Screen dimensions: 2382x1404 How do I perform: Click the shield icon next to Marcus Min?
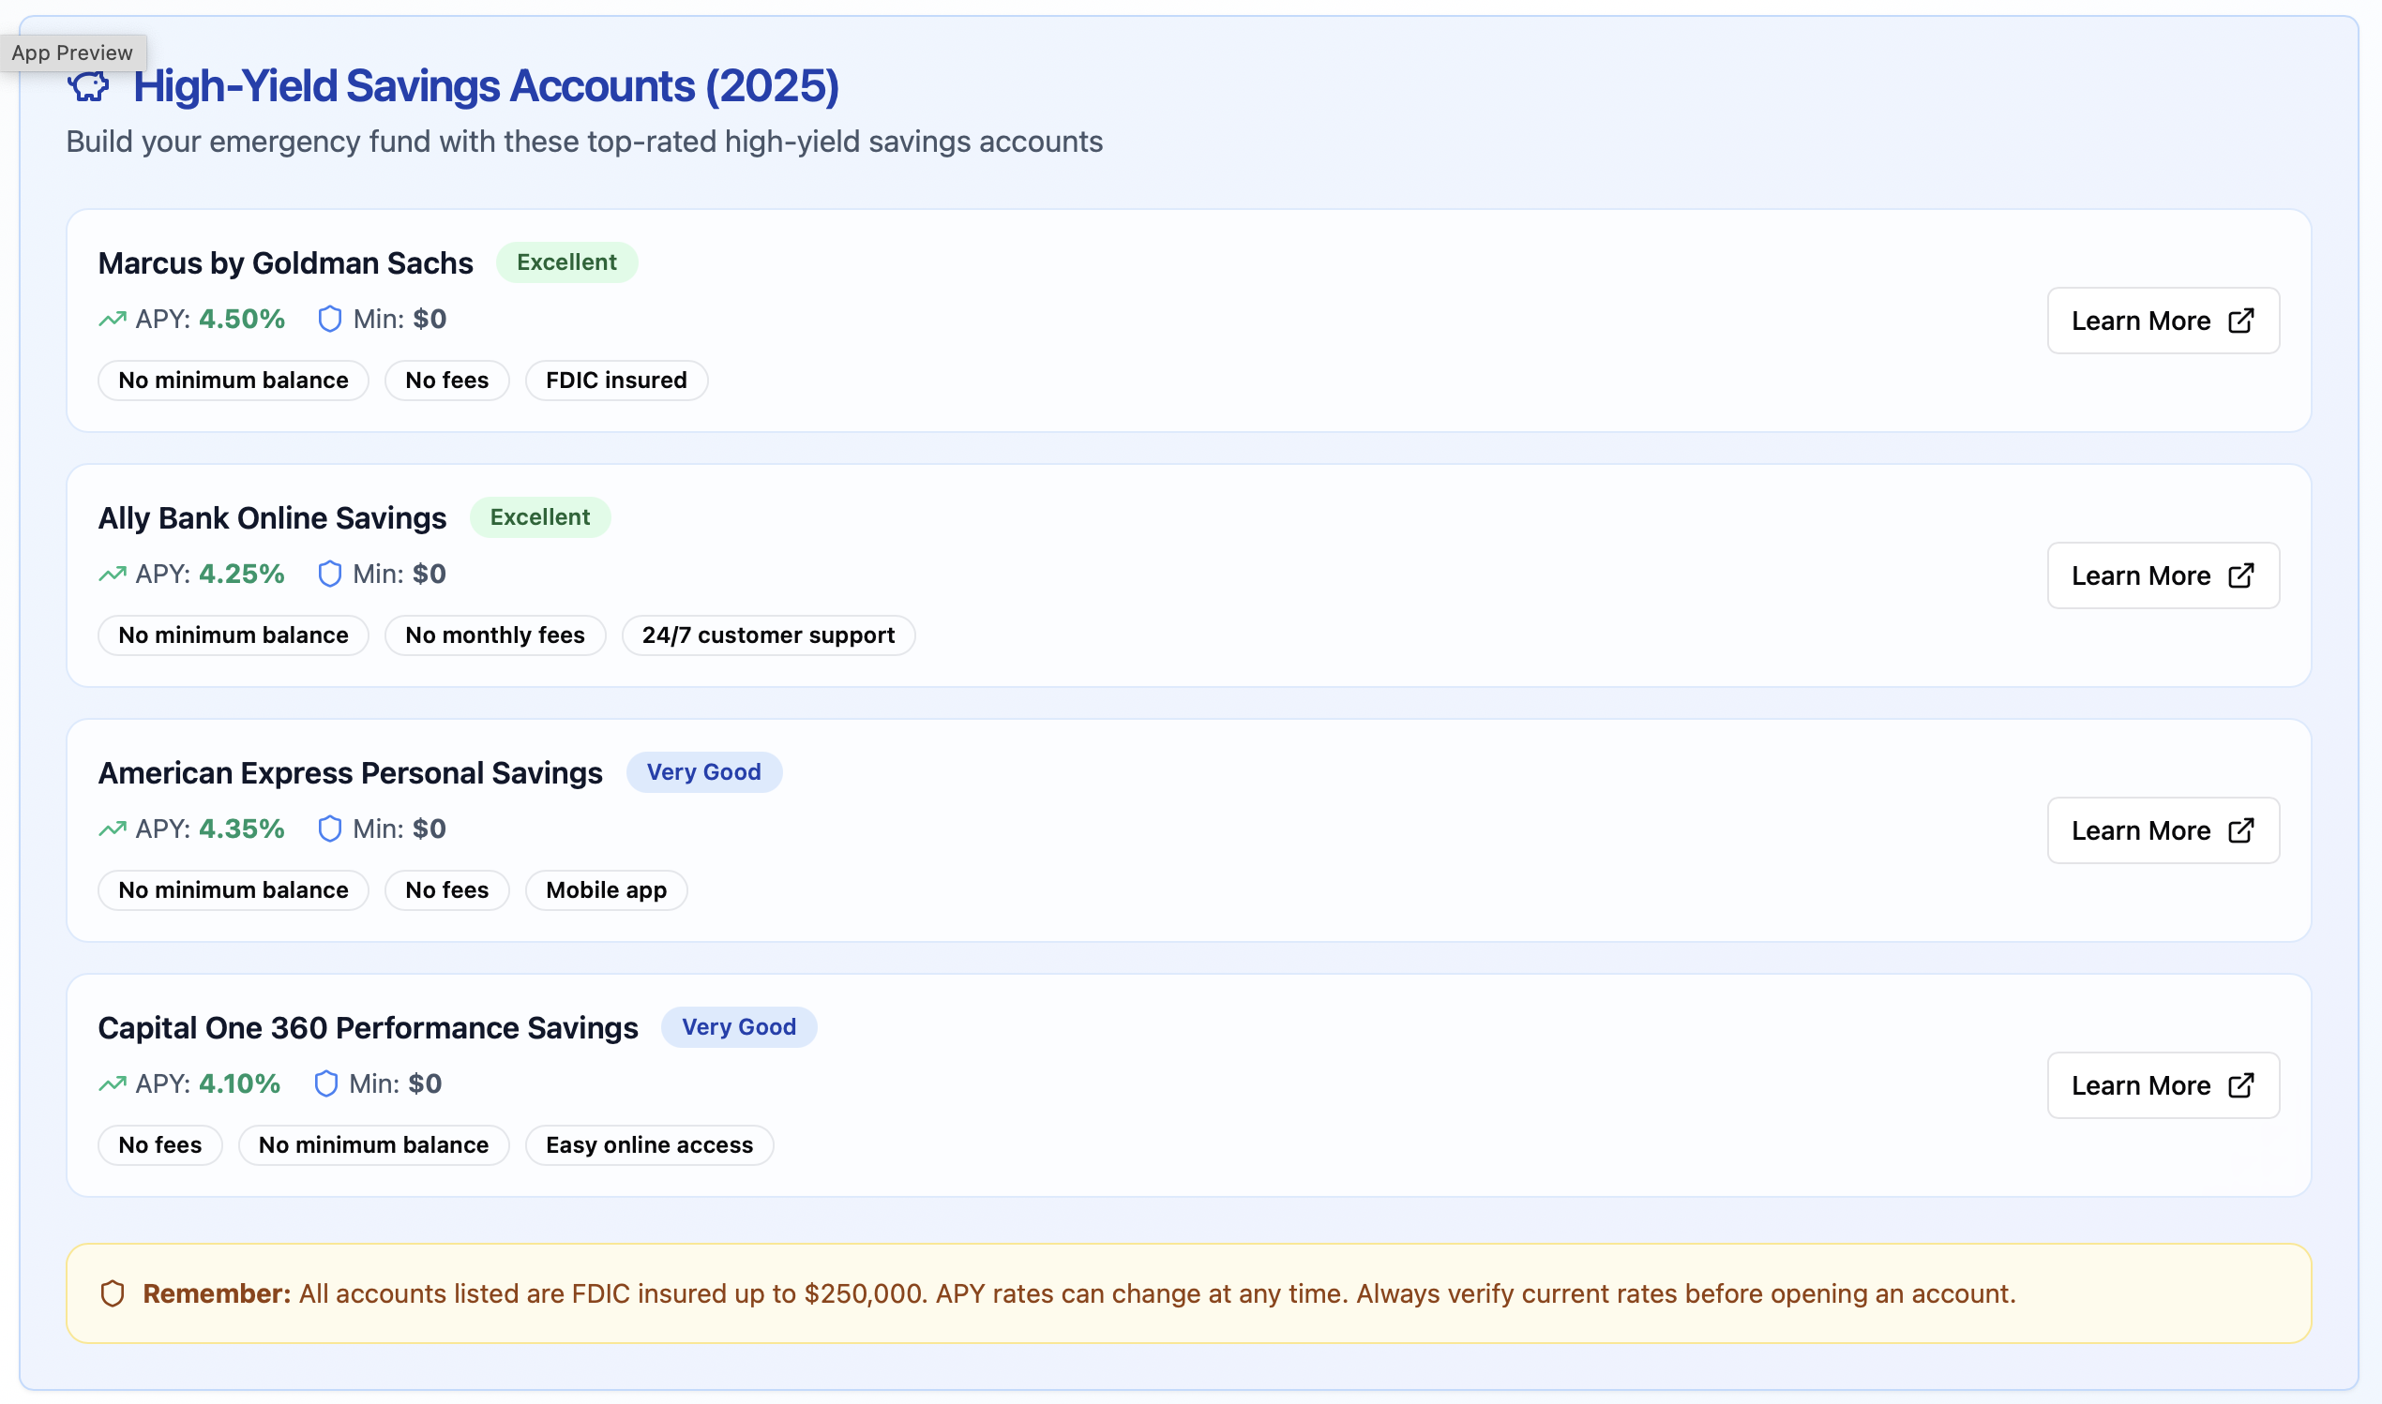pyautogui.click(x=329, y=319)
